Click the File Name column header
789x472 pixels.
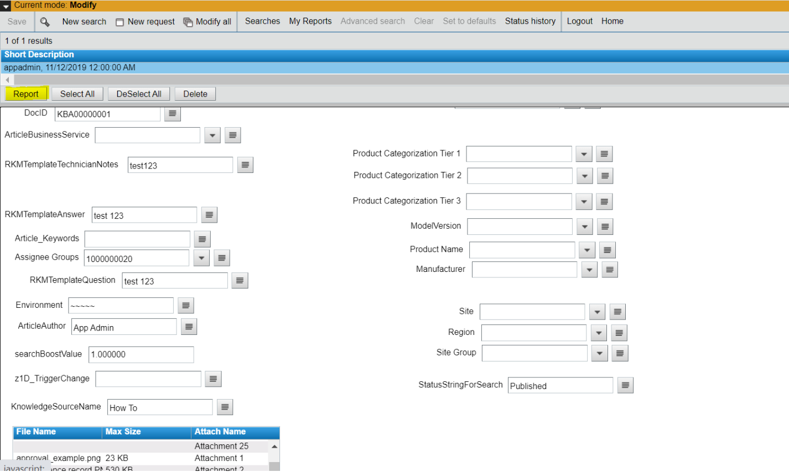58,432
